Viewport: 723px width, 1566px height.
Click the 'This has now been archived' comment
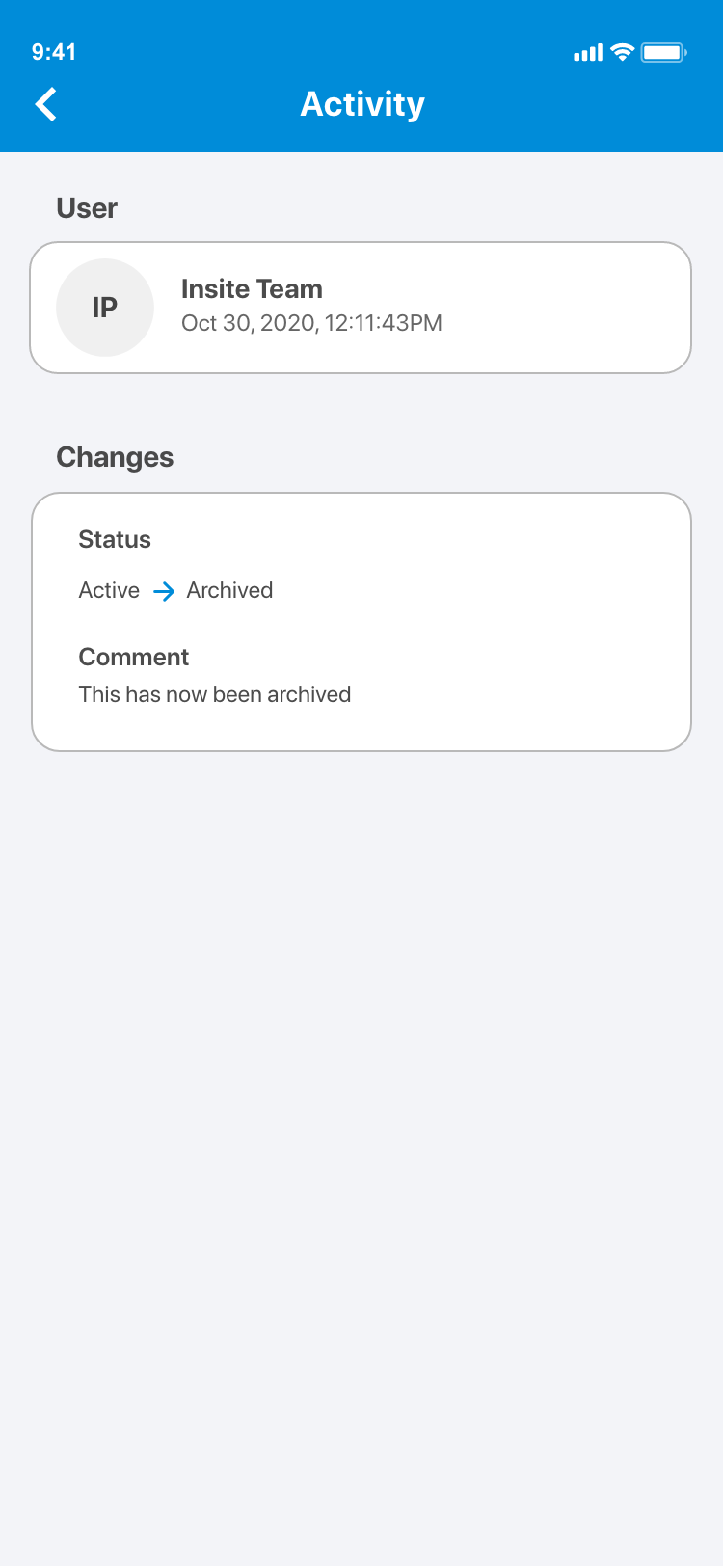click(x=215, y=694)
